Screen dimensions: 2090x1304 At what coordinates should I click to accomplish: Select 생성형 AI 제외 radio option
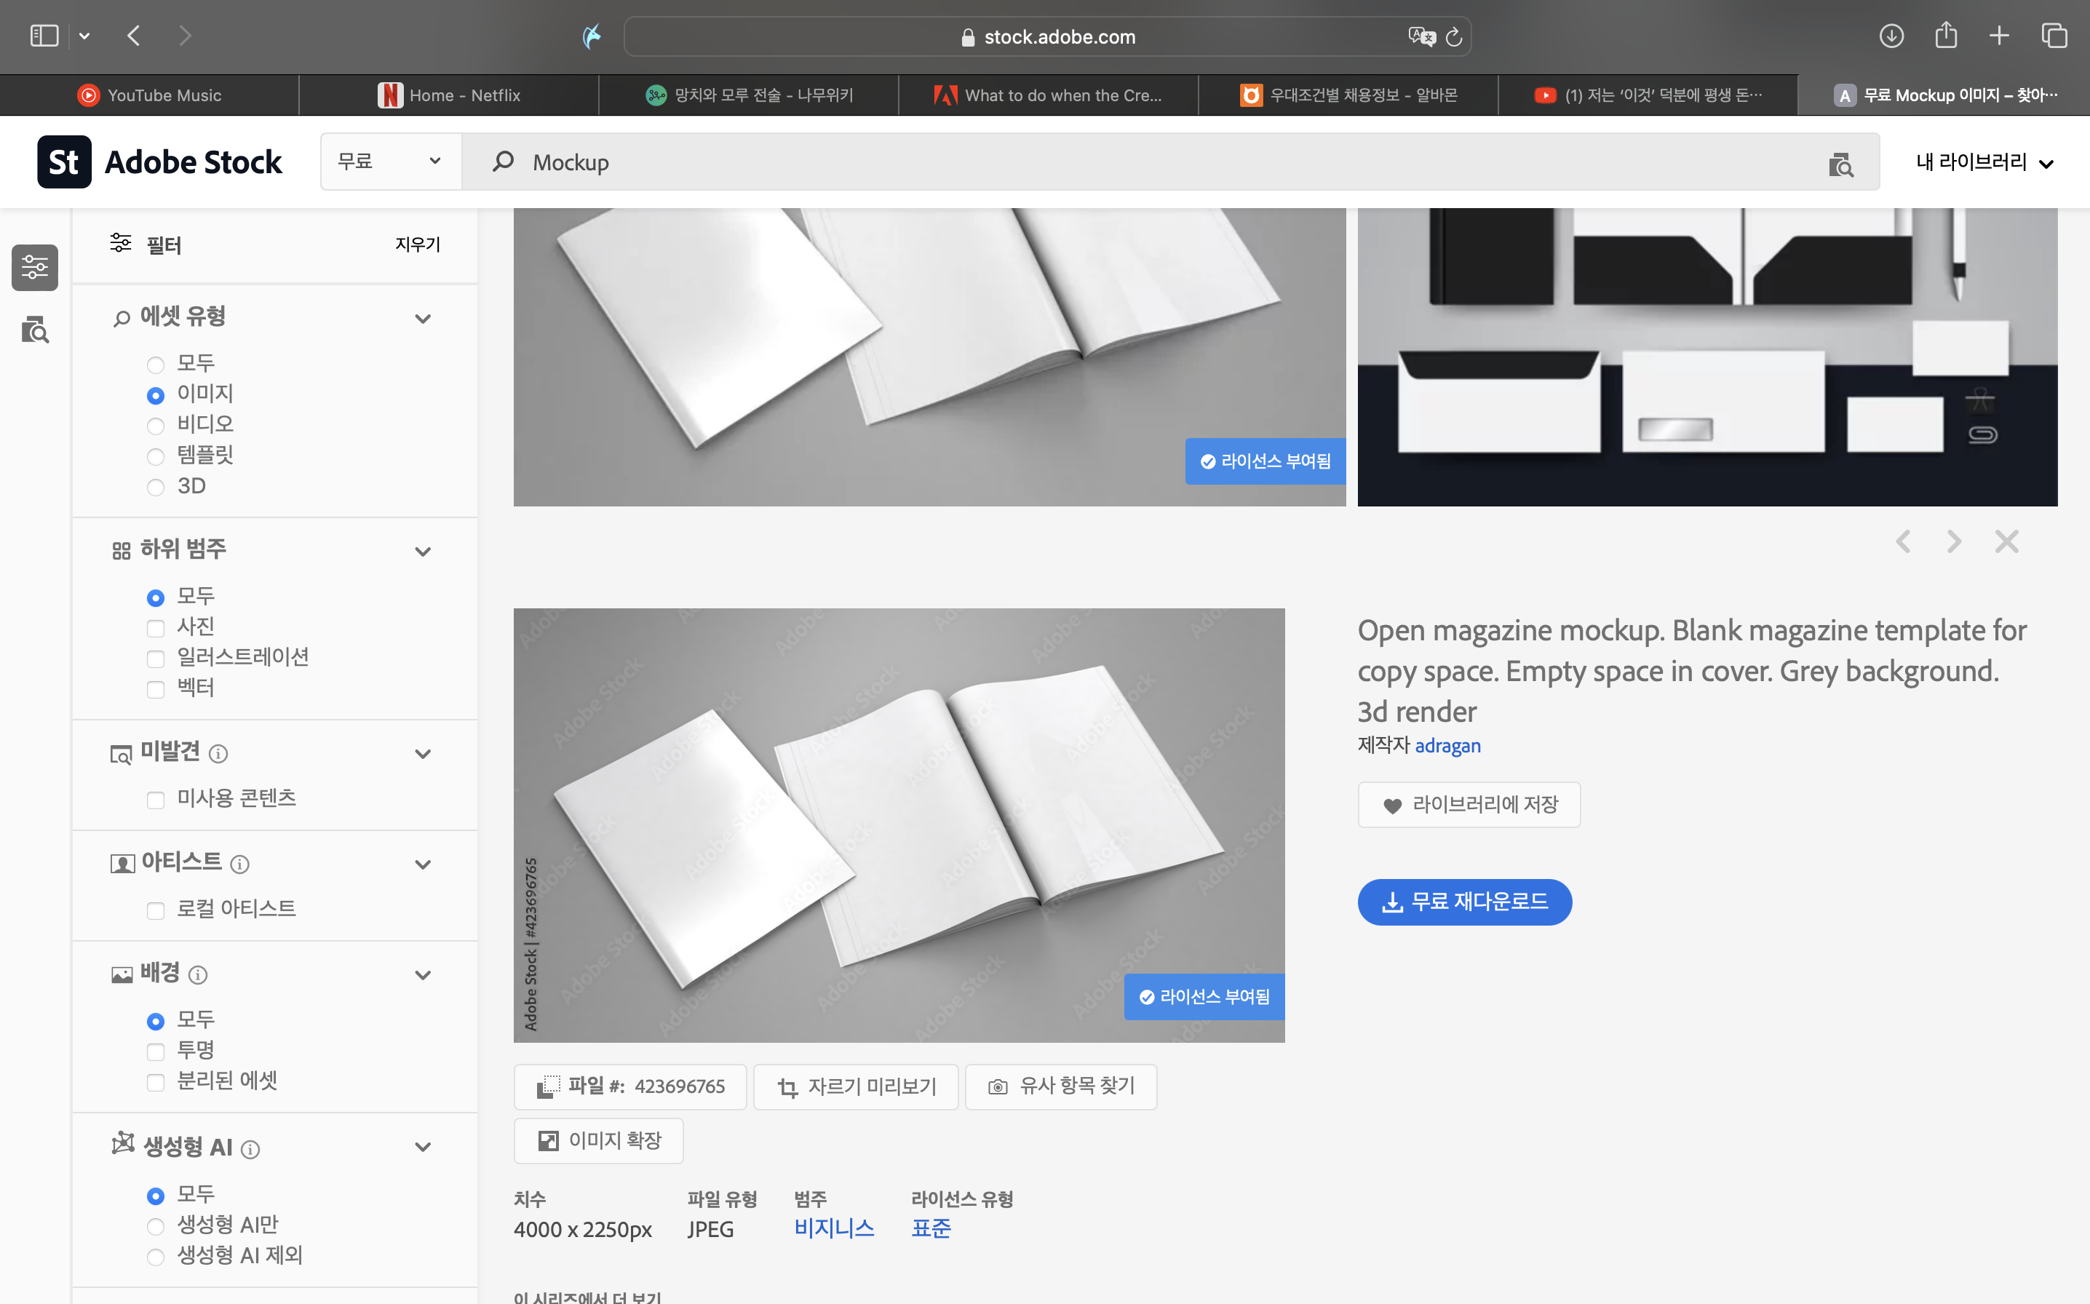coord(155,1257)
